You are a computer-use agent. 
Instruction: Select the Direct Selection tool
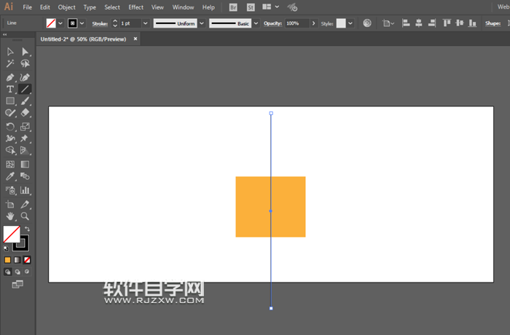25,52
